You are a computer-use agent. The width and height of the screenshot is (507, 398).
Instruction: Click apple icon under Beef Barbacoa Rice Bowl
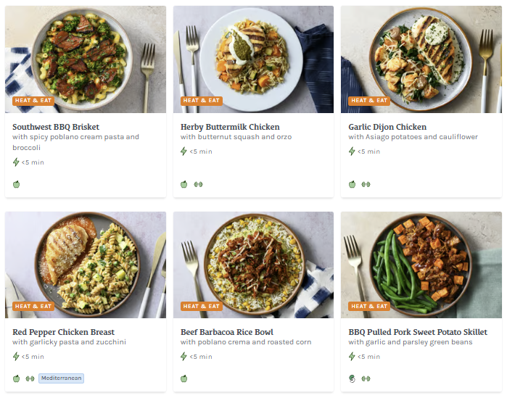tap(184, 378)
